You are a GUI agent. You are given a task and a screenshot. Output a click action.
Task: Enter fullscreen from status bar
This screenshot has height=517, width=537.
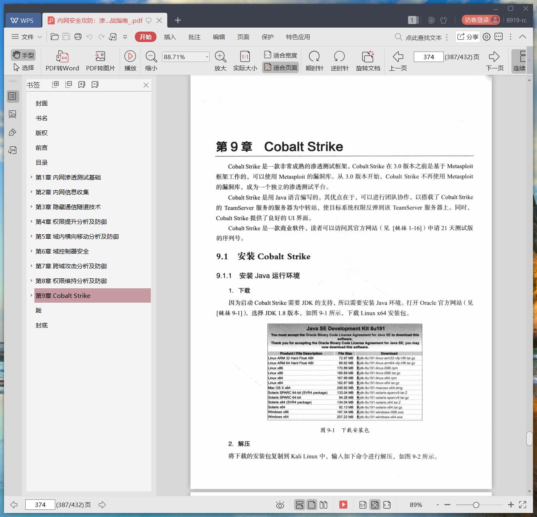coord(523,505)
